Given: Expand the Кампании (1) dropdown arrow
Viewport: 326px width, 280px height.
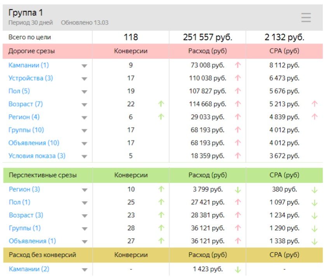Looking at the screenshot, I should [84, 66].
